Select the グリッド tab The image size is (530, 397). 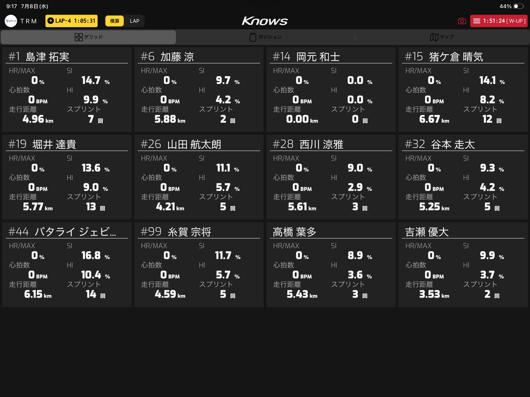click(88, 37)
